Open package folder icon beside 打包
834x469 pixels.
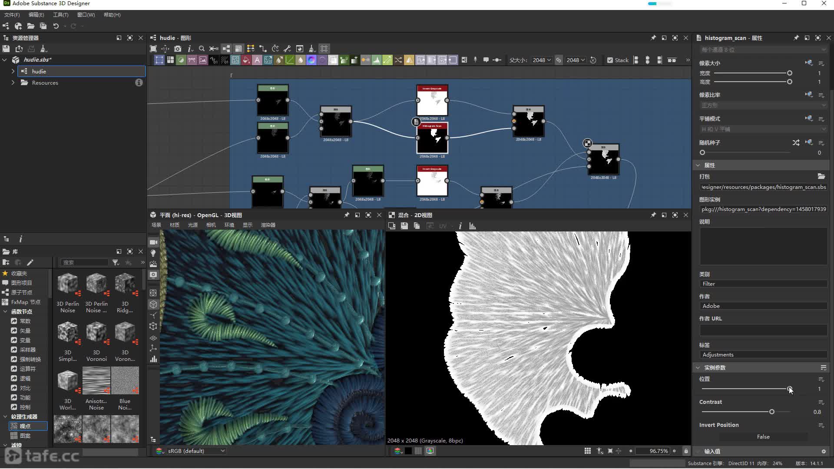[x=821, y=176]
